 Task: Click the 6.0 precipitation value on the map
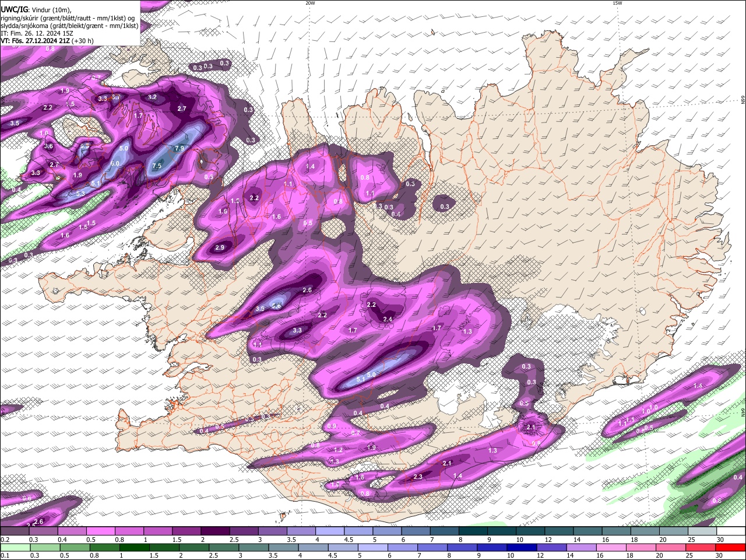[115, 164]
